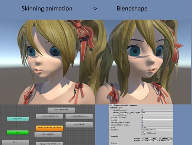Click the MouthClosedEnd blendshape slider
Image resolution: width=192 pixels, height=145 pixels.
157,110
